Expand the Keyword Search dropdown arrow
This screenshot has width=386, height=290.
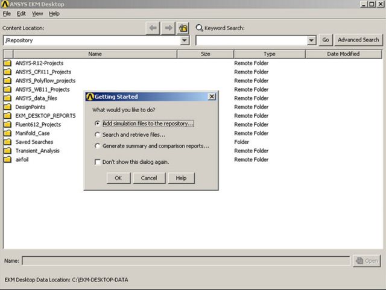point(311,40)
